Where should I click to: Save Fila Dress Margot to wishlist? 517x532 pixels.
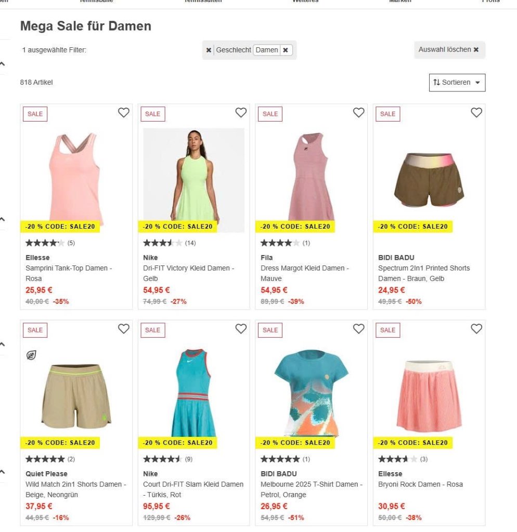point(359,113)
